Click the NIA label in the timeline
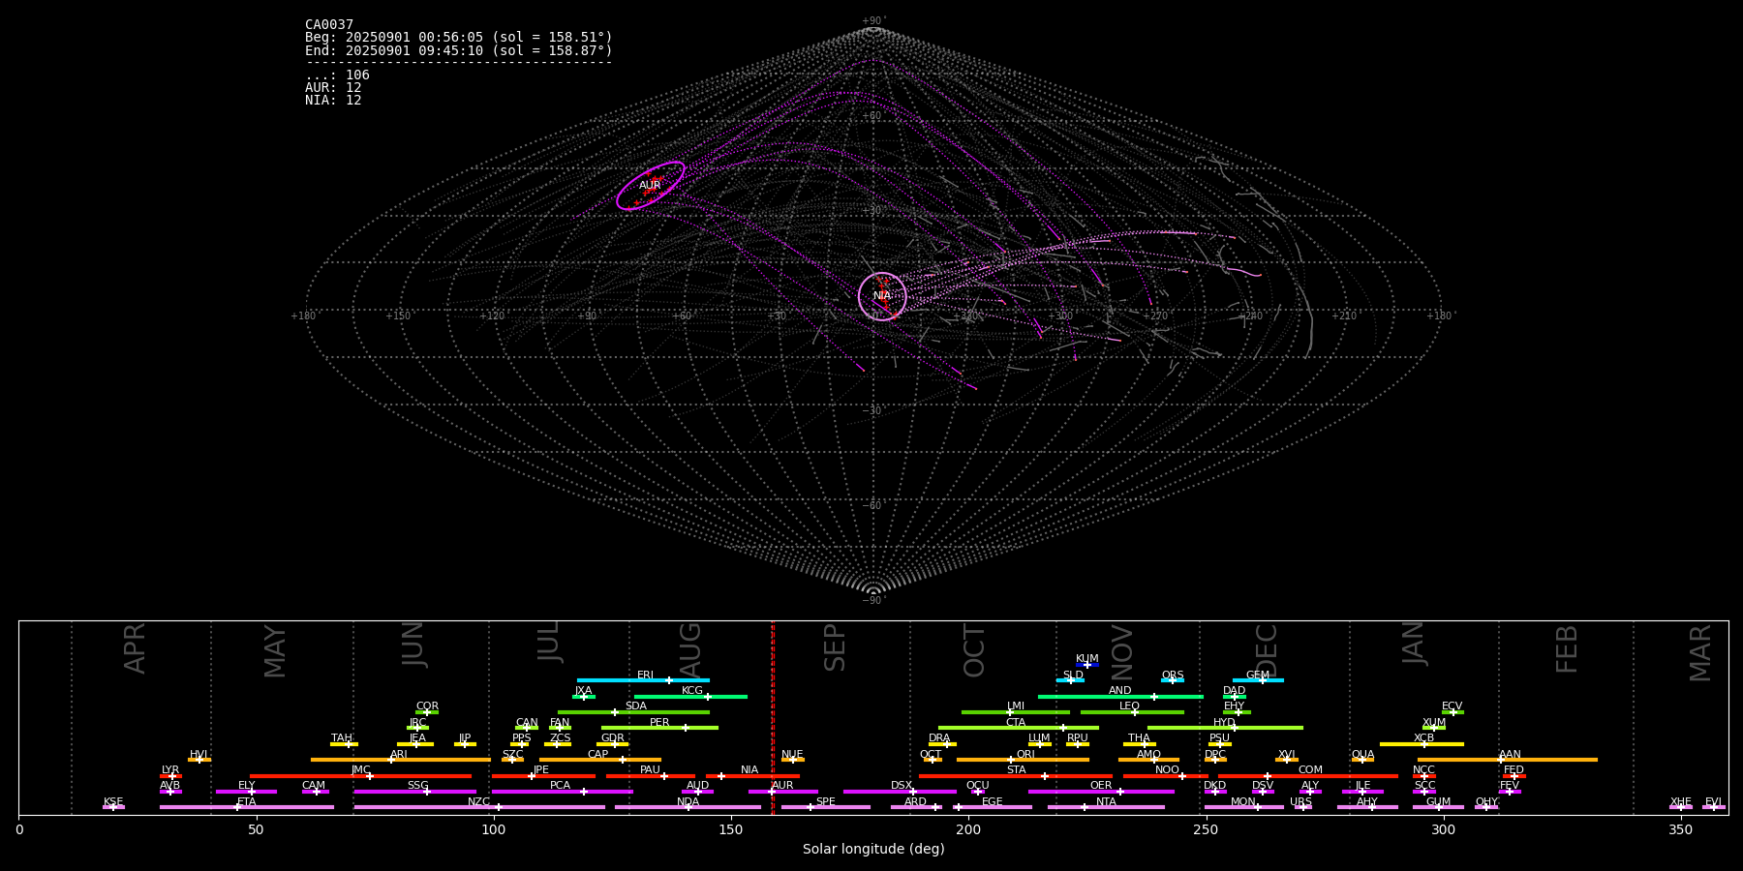Image resolution: width=1743 pixels, height=871 pixels. (x=749, y=770)
